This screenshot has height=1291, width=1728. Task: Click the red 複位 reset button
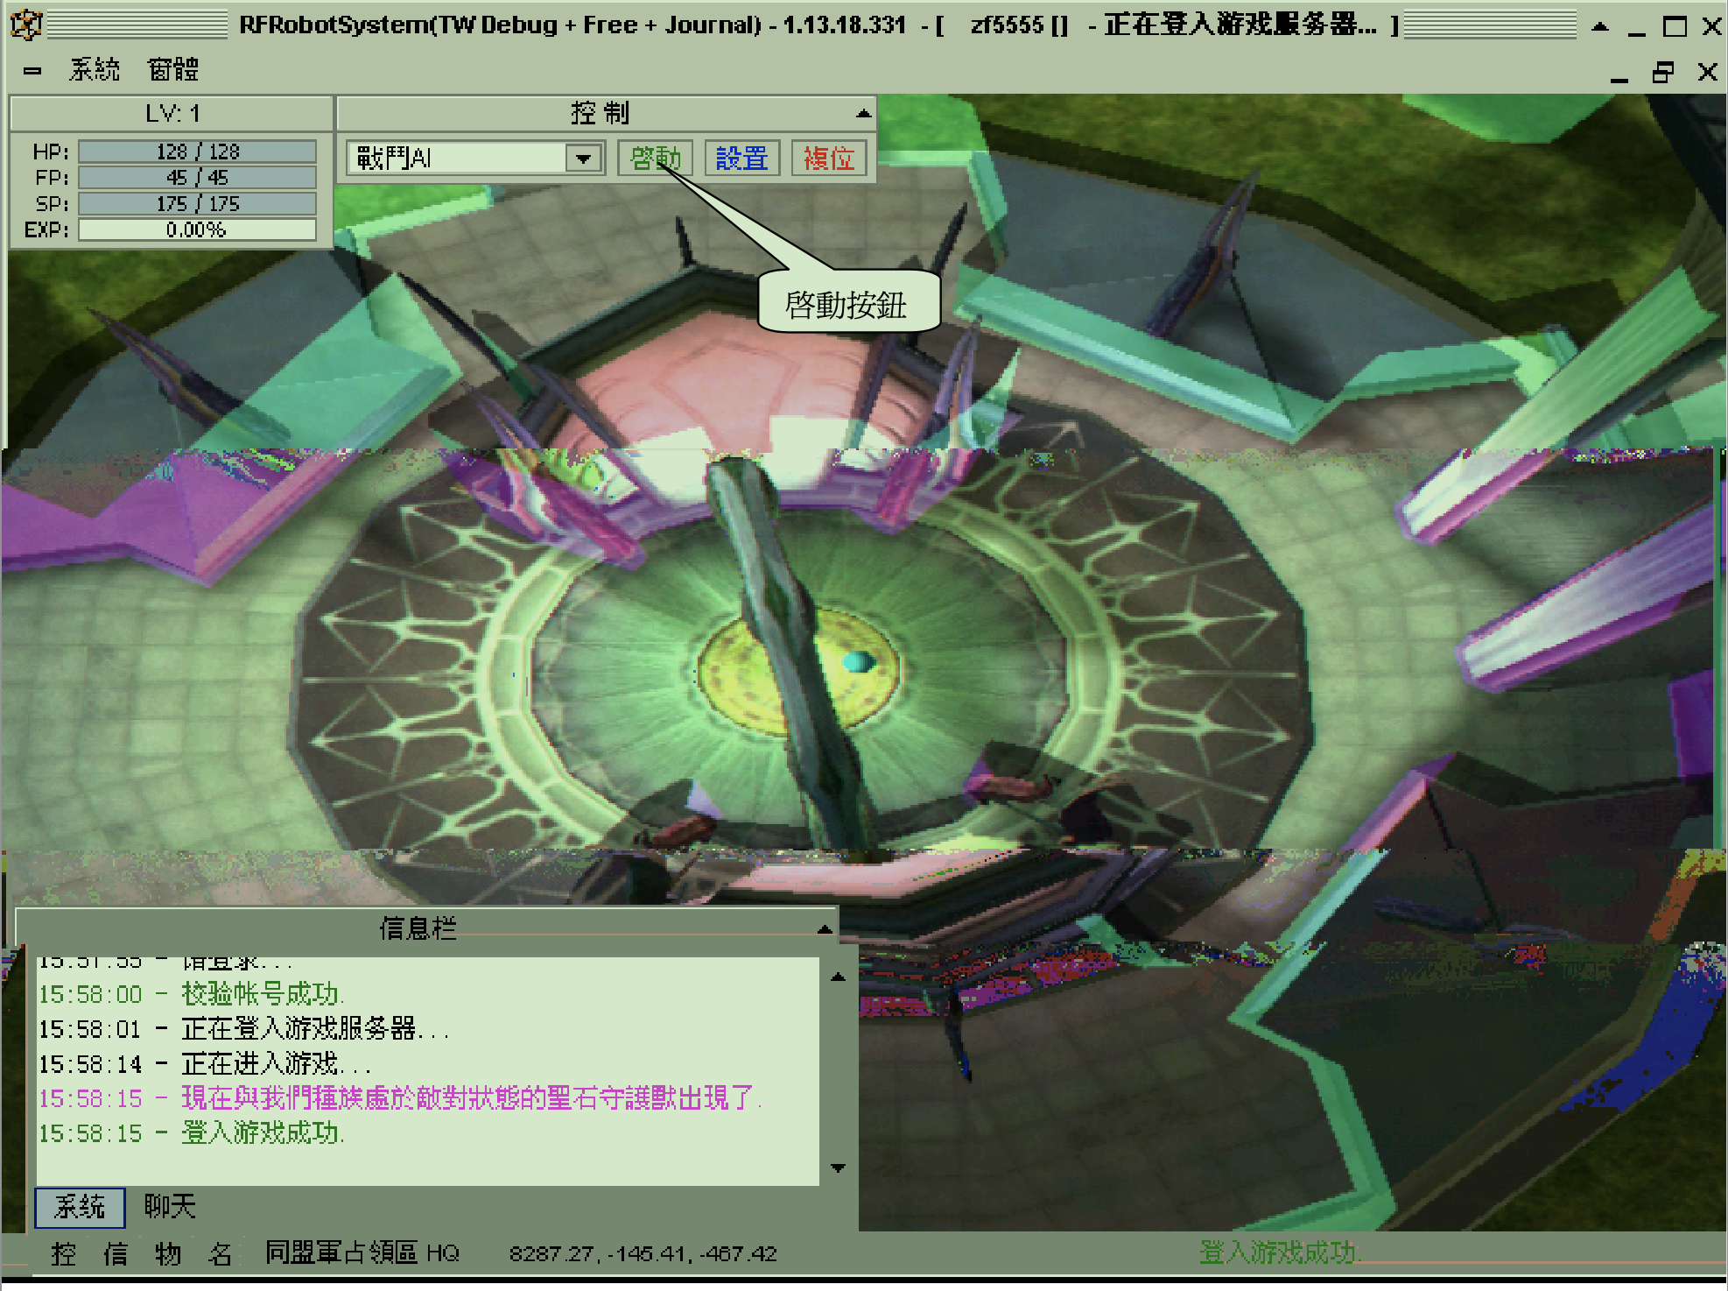pyautogui.click(x=828, y=159)
